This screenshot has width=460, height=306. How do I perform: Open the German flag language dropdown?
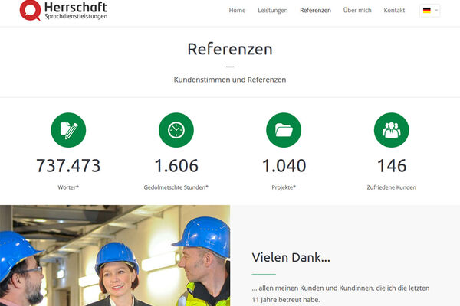pos(430,11)
